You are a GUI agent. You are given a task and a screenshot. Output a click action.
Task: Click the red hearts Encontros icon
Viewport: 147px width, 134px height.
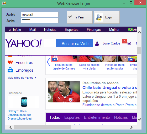pyautogui.click(x=10, y=62)
